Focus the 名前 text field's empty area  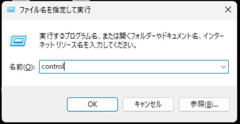141,67
